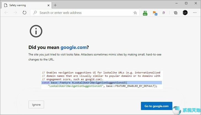
Task: Click the Ignore button
Action: (x=36, y=105)
